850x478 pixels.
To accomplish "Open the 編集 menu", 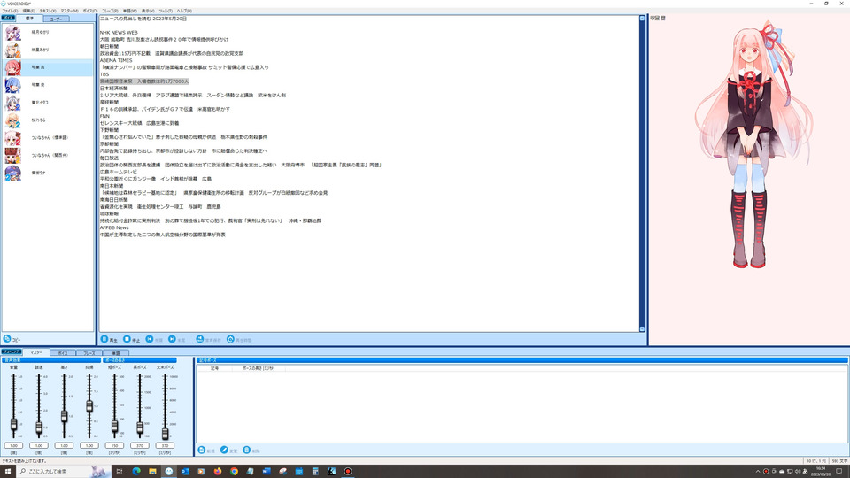I will point(28,11).
